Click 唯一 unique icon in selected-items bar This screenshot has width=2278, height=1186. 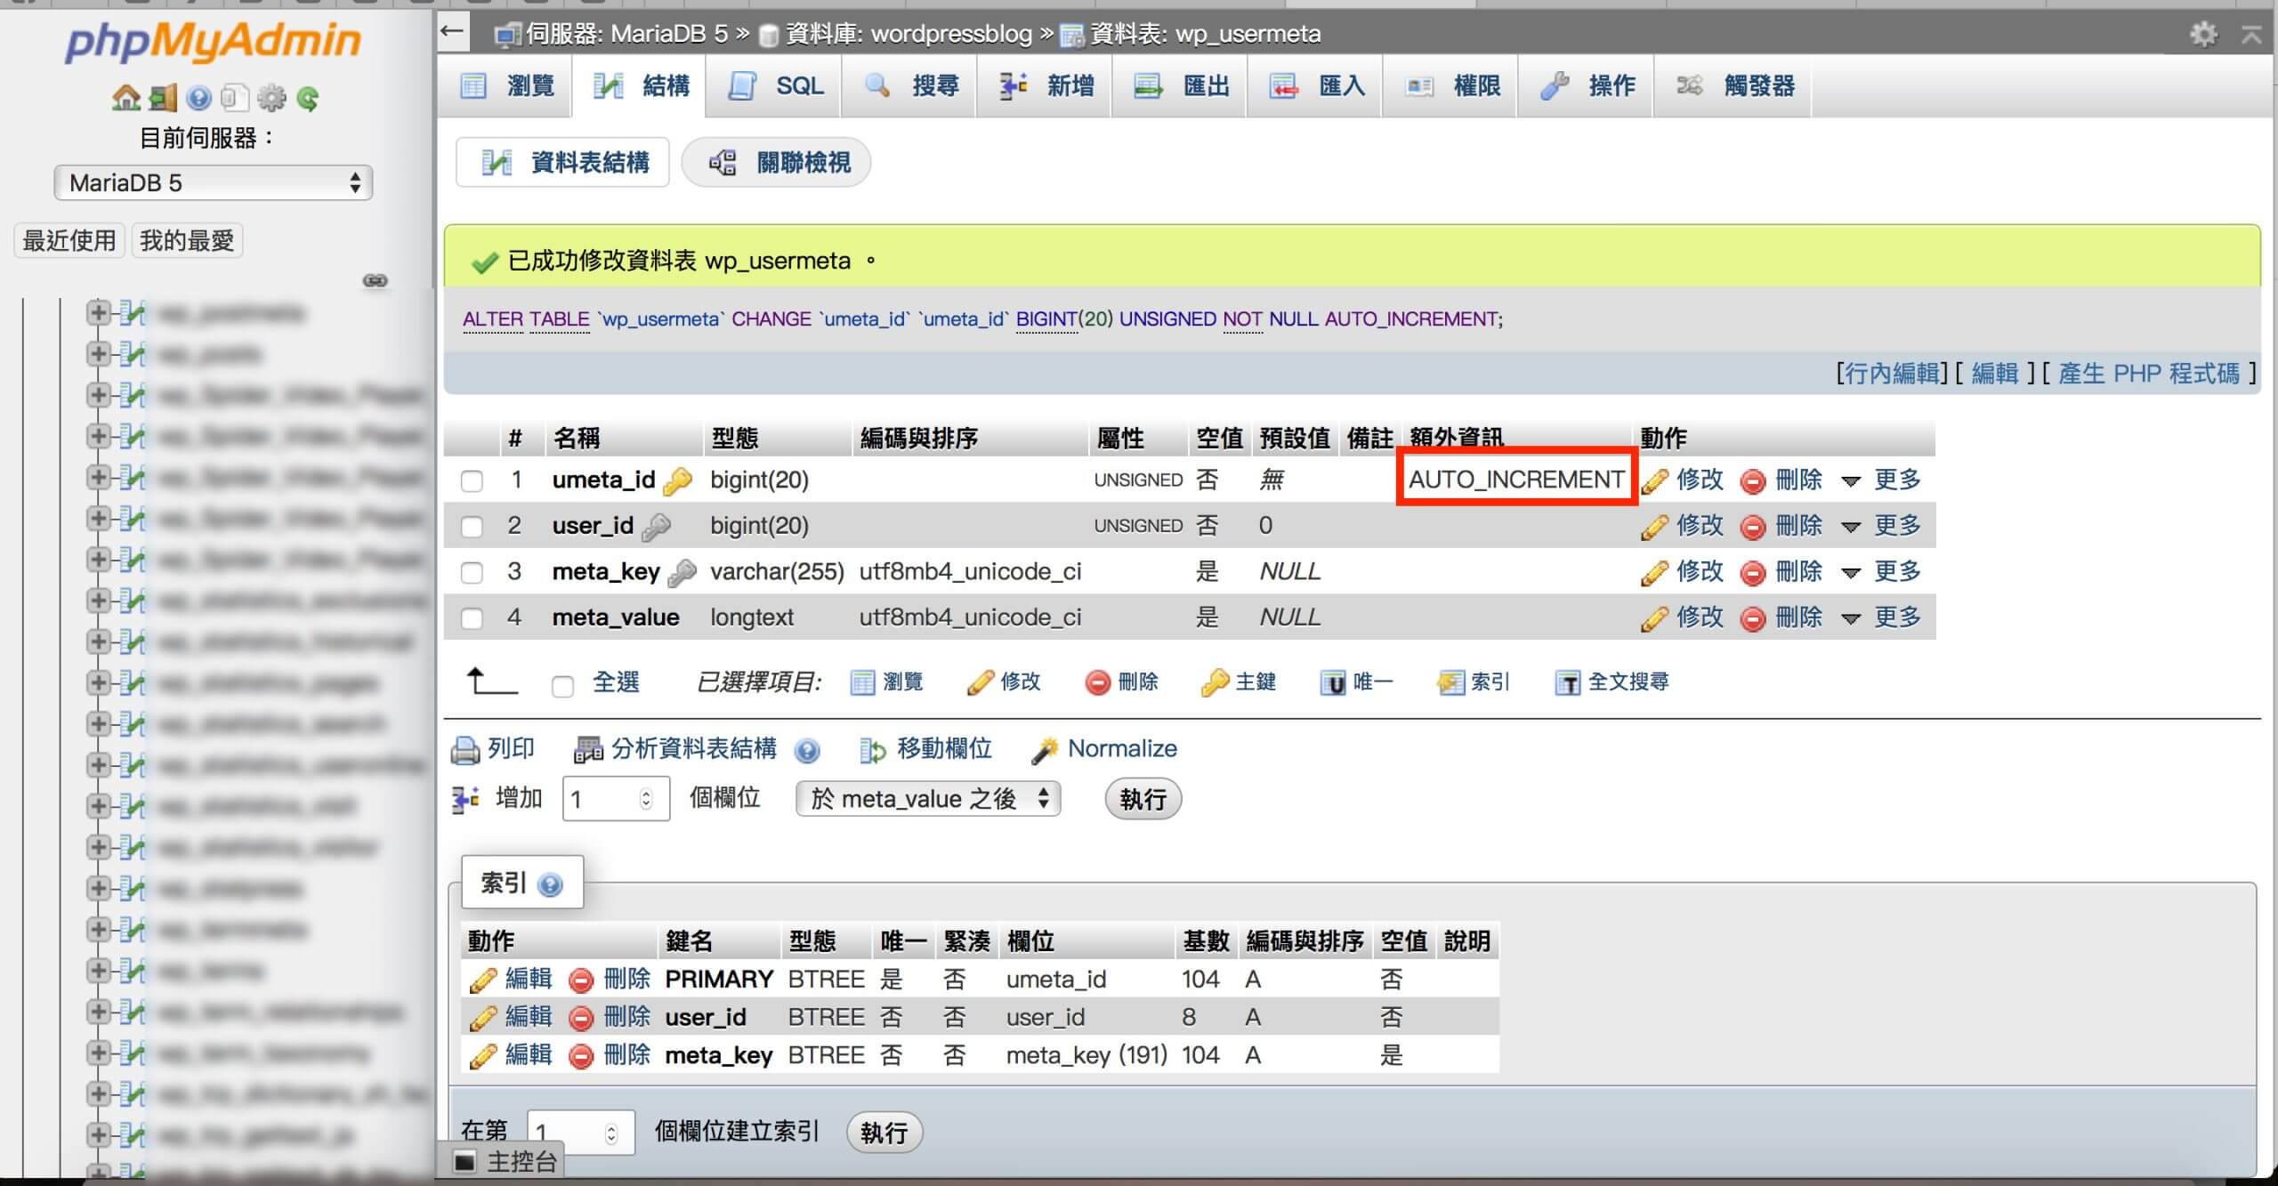(x=1332, y=682)
